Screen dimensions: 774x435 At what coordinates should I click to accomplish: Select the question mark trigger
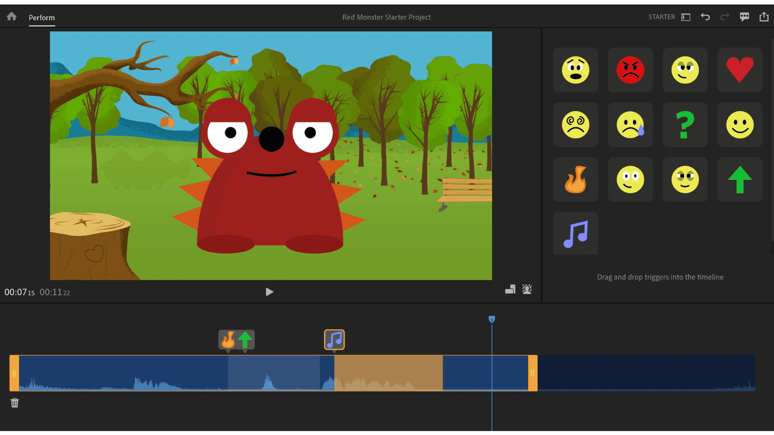click(685, 125)
